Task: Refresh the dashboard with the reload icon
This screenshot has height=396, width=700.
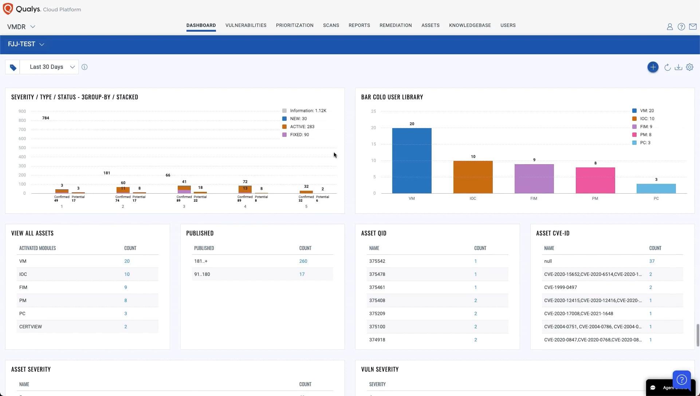Action: pos(667,67)
